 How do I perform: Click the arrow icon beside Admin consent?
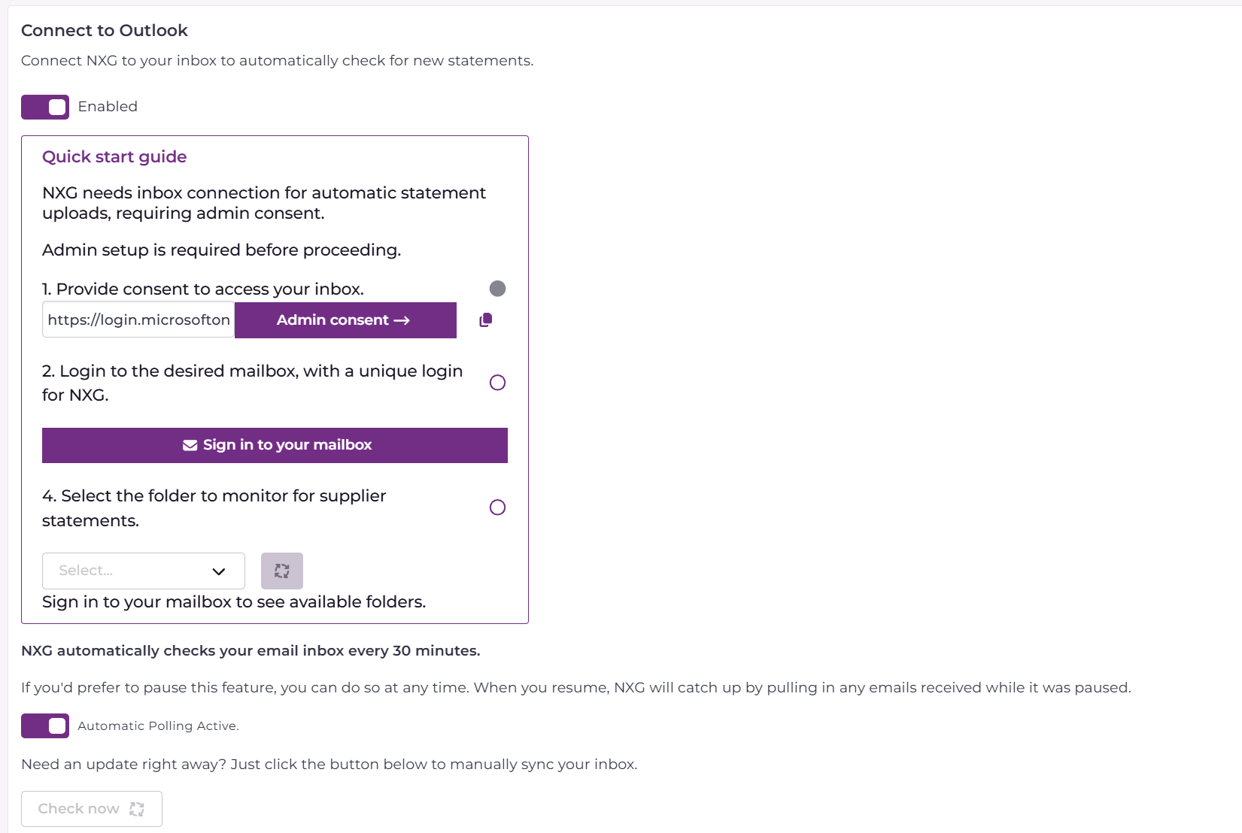pos(402,320)
